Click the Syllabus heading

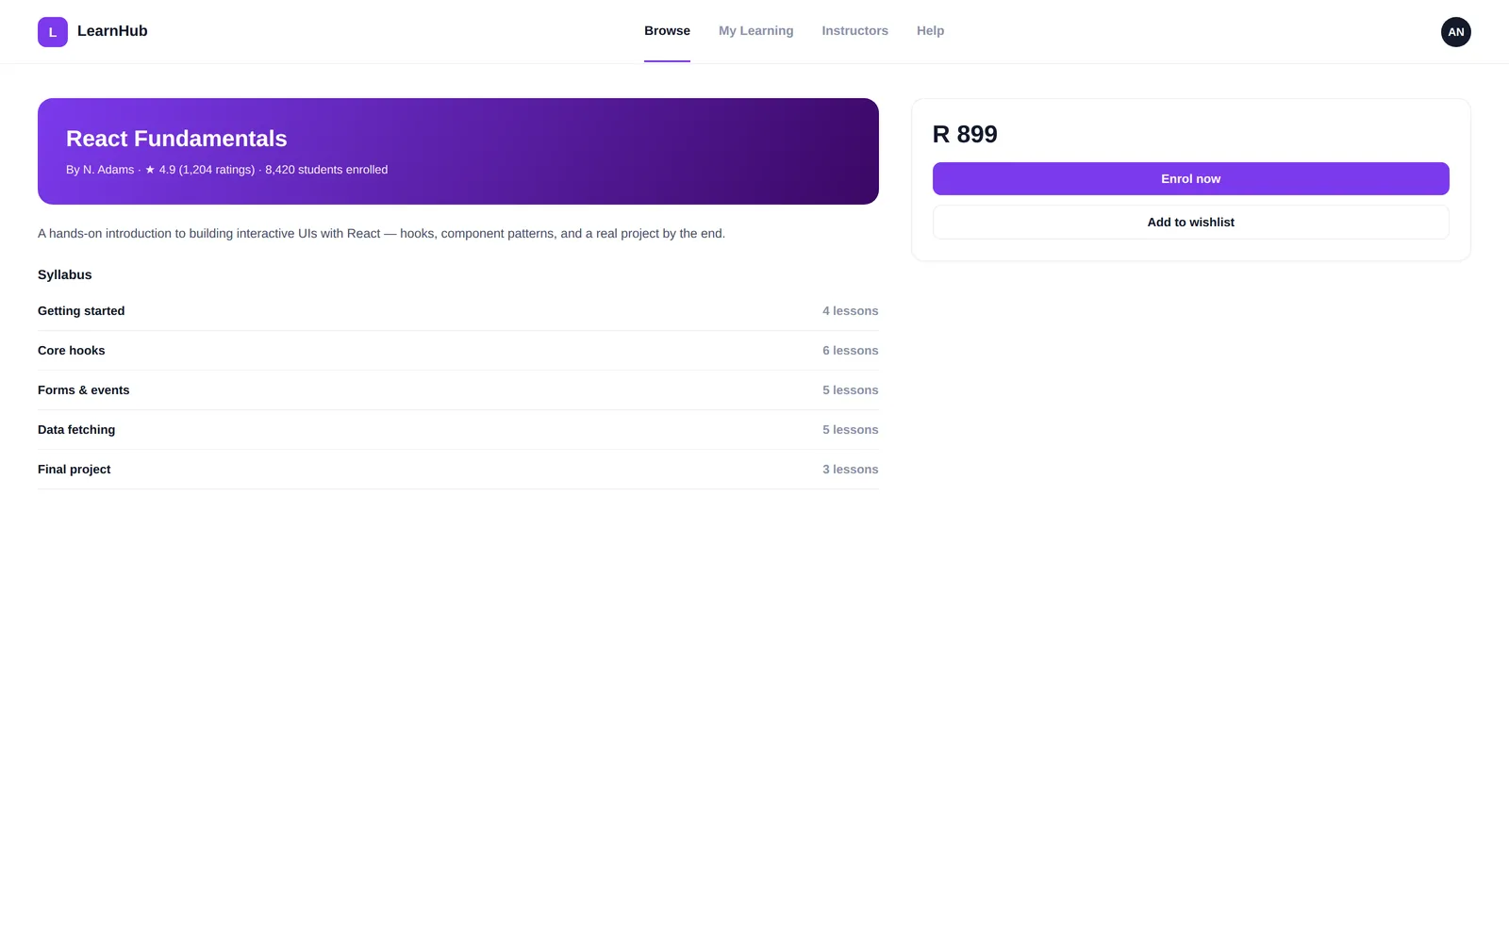point(64,274)
